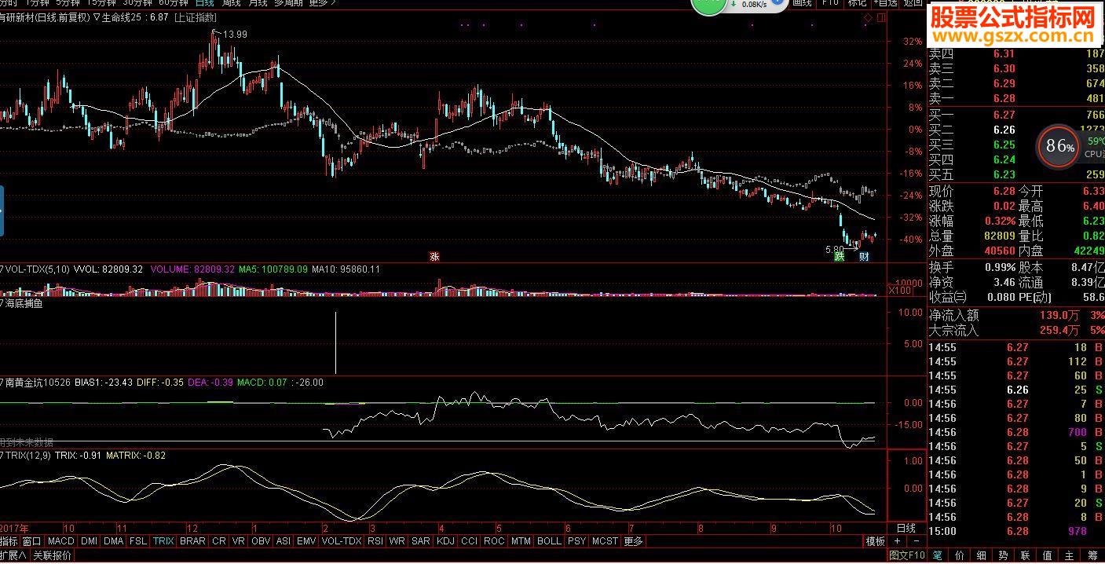The image size is (1105, 564).
Task: Open the 日线 period selector below the chart
Action: pos(906,528)
